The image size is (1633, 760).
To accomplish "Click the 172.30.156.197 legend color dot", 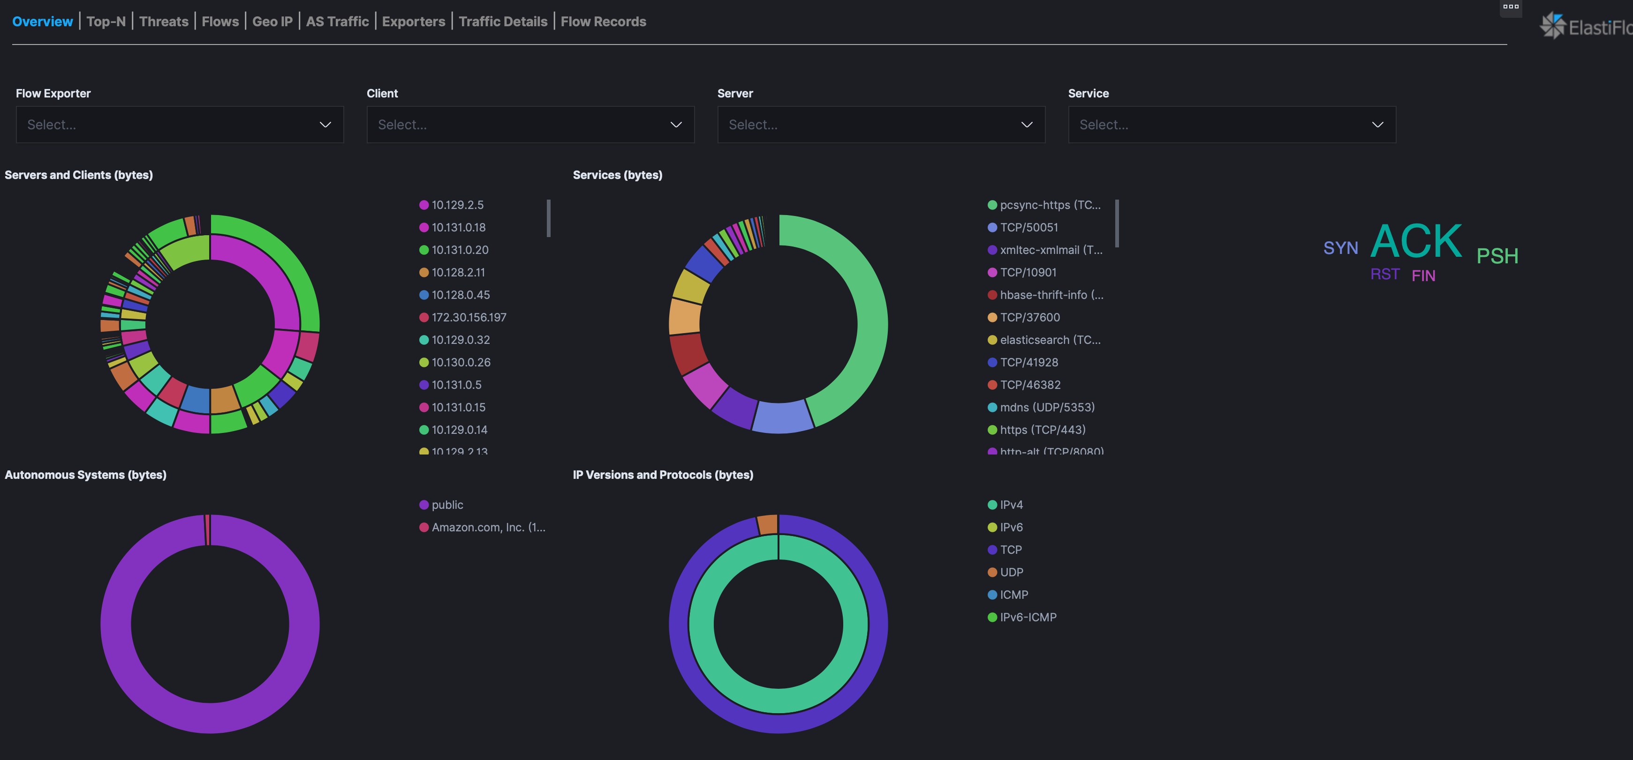I will tap(423, 317).
